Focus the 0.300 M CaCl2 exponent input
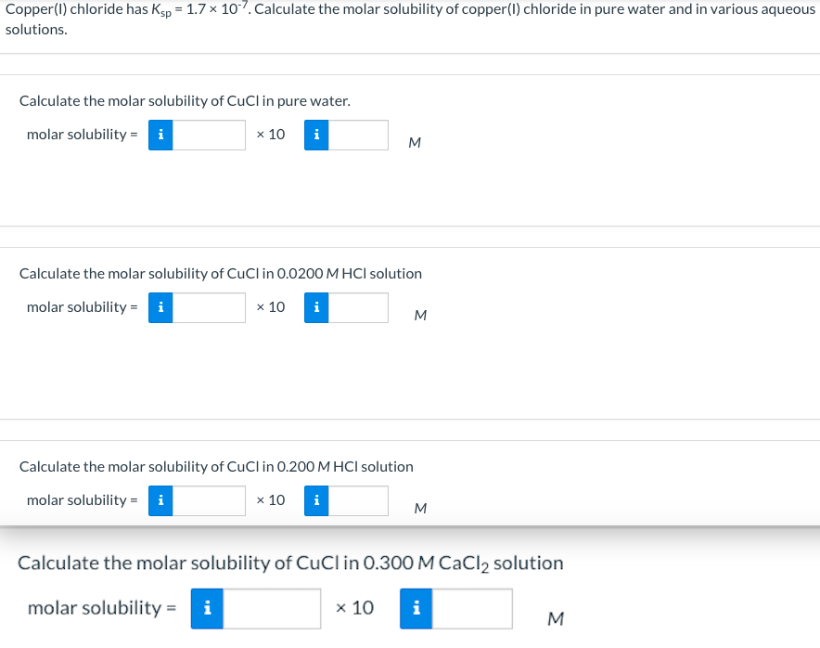This screenshot has width=820, height=648. [x=472, y=609]
